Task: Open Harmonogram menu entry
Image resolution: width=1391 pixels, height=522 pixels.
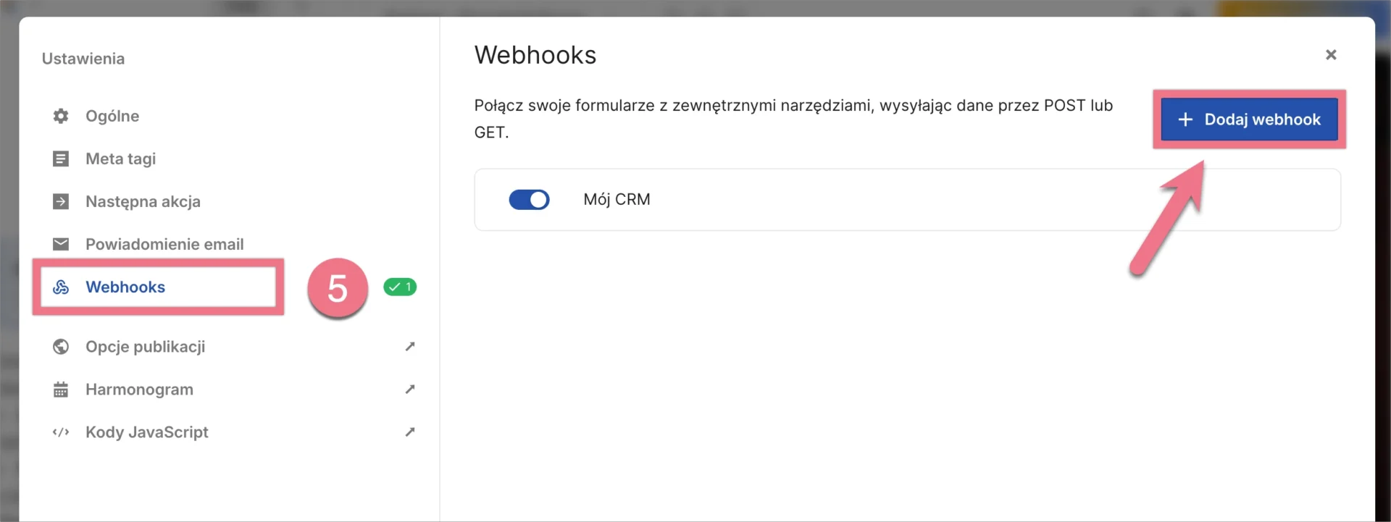Action: [x=139, y=390]
